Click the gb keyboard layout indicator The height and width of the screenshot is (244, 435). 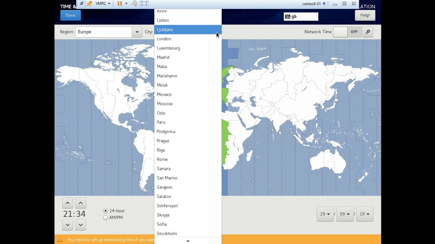(301, 17)
